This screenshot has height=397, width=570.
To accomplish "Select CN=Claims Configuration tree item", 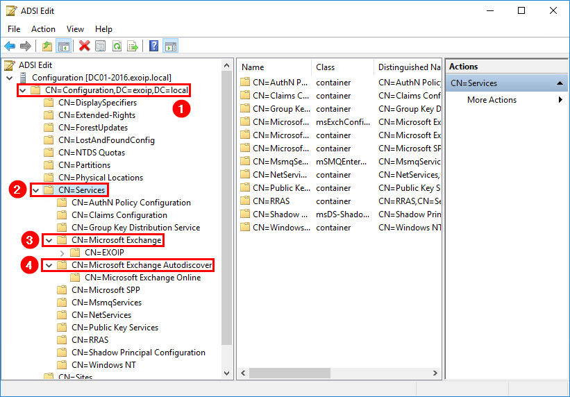I will [119, 215].
